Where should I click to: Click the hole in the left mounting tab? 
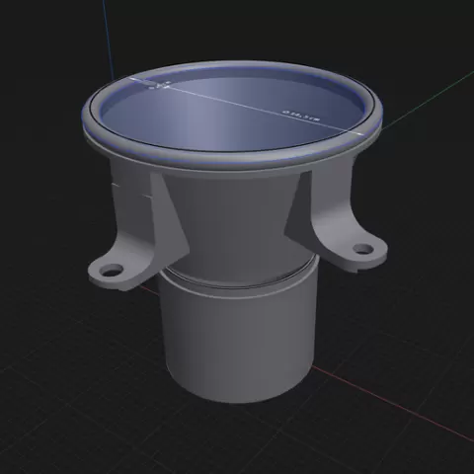(x=111, y=271)
